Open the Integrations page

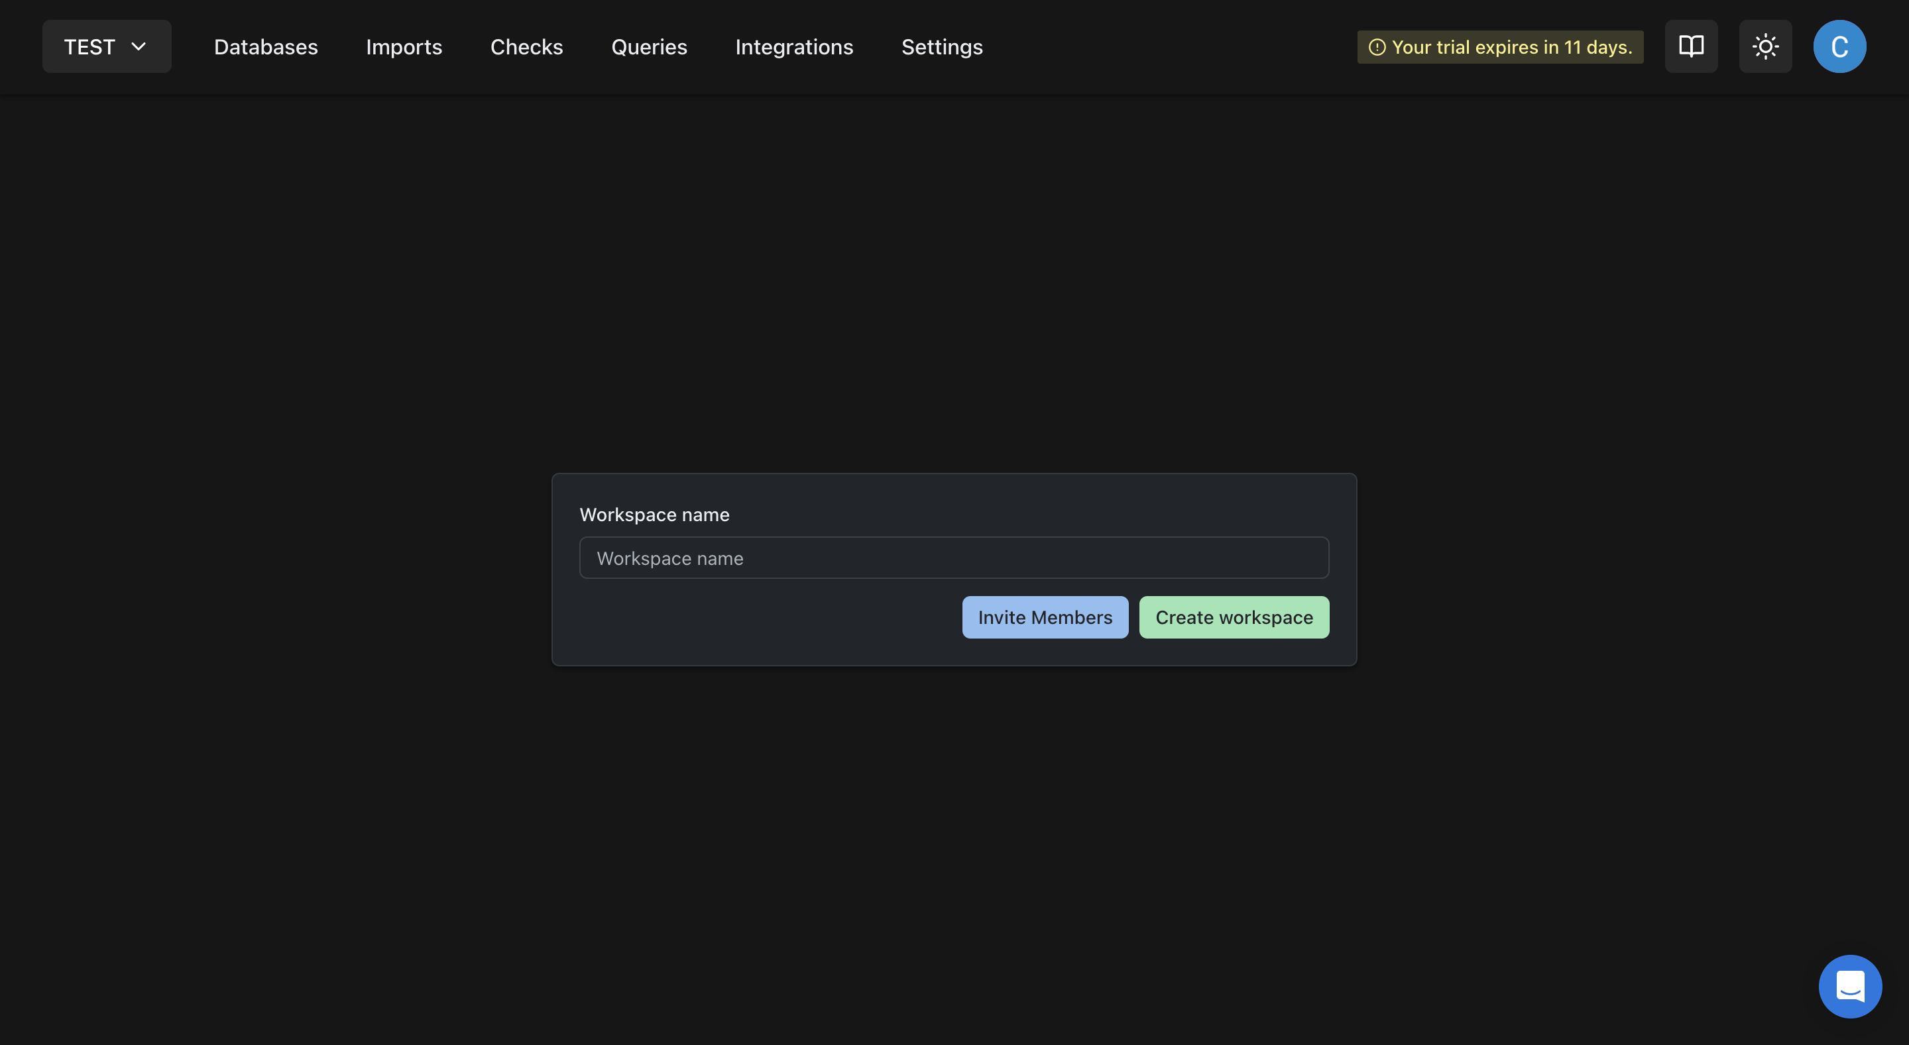pyautogui.click(x=793, y=46)
